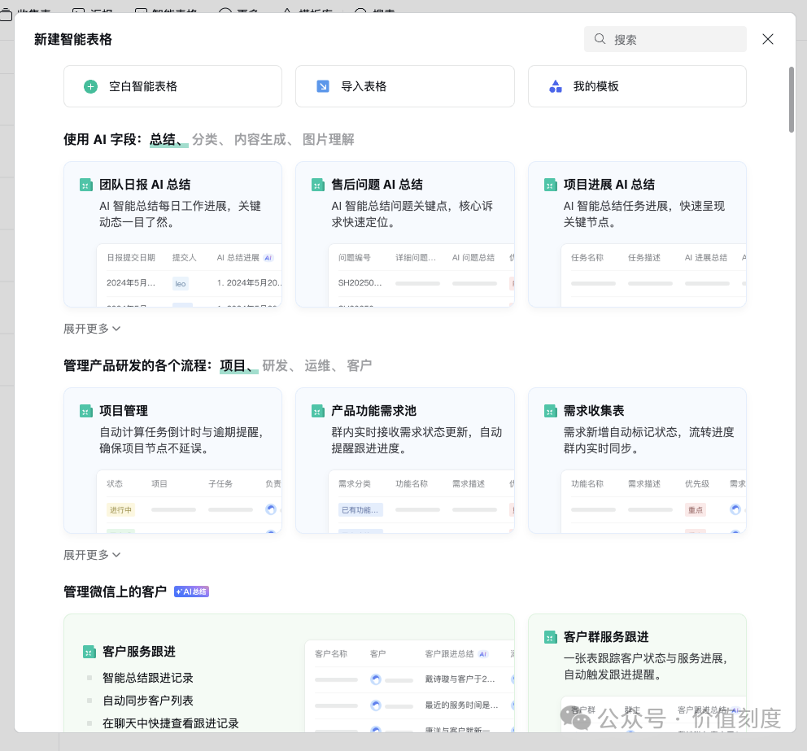
Task: Switch to the 分类 AI field tab
Action: [x=205, y=139]
